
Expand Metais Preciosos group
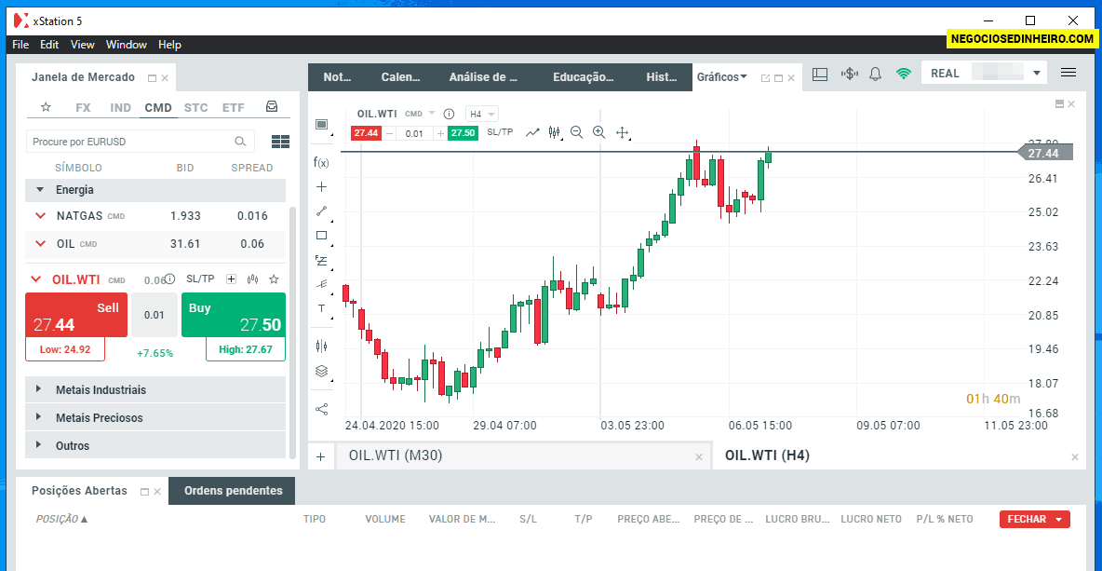coord(39,417)
